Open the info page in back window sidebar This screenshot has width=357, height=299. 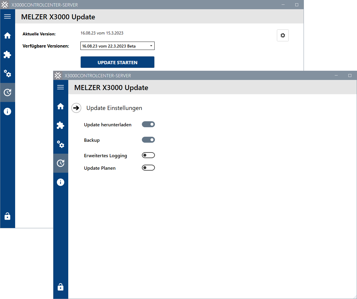click(7, 111)
